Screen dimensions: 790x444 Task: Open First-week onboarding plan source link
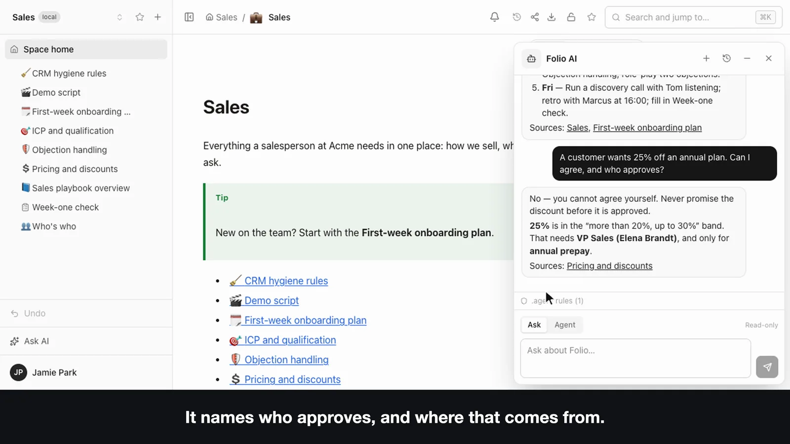pos(647,128)
